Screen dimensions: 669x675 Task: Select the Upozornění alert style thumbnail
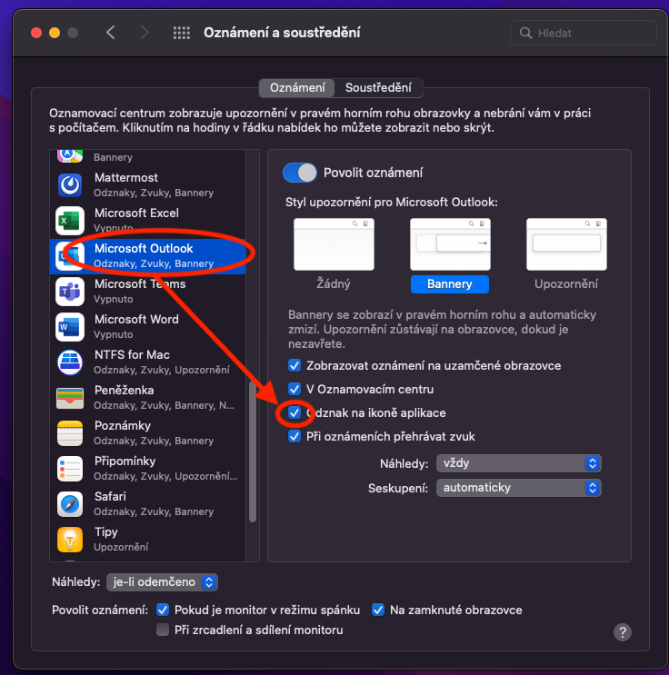coord(566,244)
